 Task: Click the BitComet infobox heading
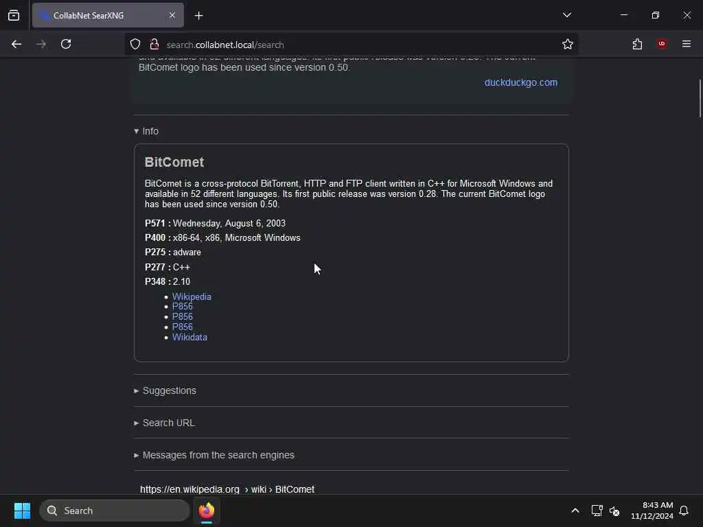174,162
